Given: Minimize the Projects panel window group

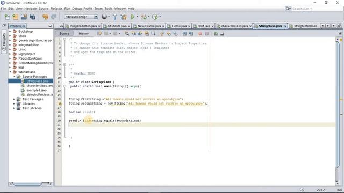Looking at the screenshot, I should click(50, 26).
